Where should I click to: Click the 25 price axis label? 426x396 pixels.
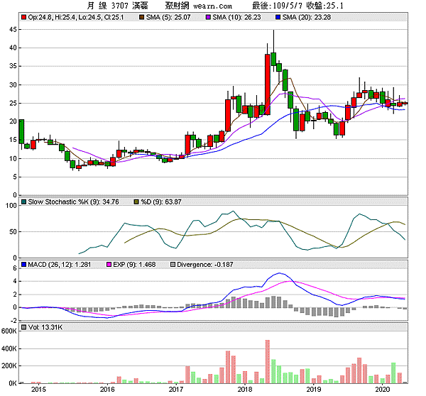click(x=13, y=103)
